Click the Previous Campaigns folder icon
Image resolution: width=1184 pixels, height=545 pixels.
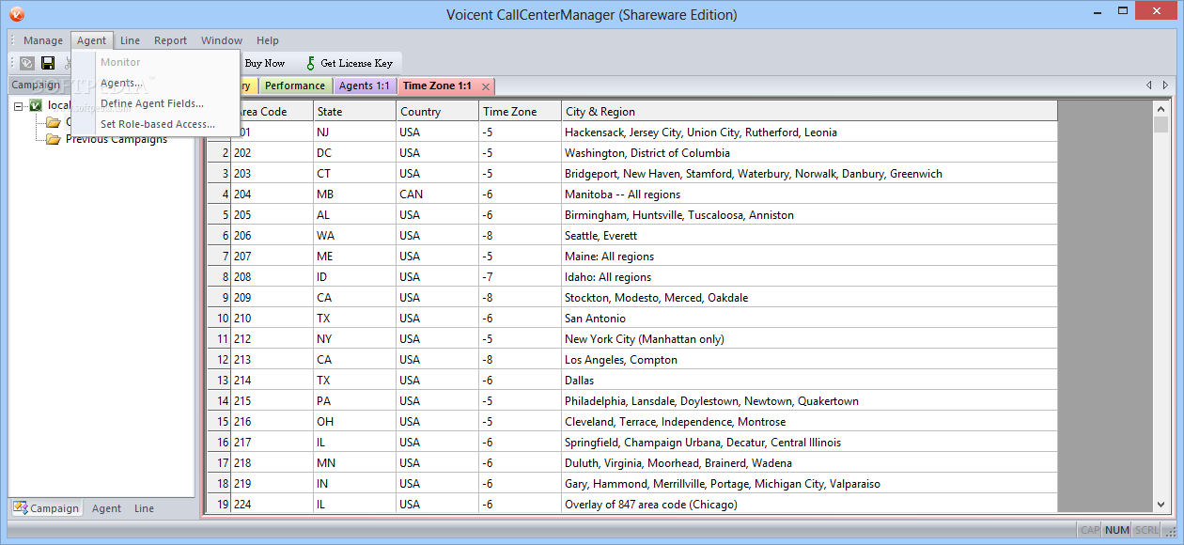pyautogui.click(x=54, y=139)
